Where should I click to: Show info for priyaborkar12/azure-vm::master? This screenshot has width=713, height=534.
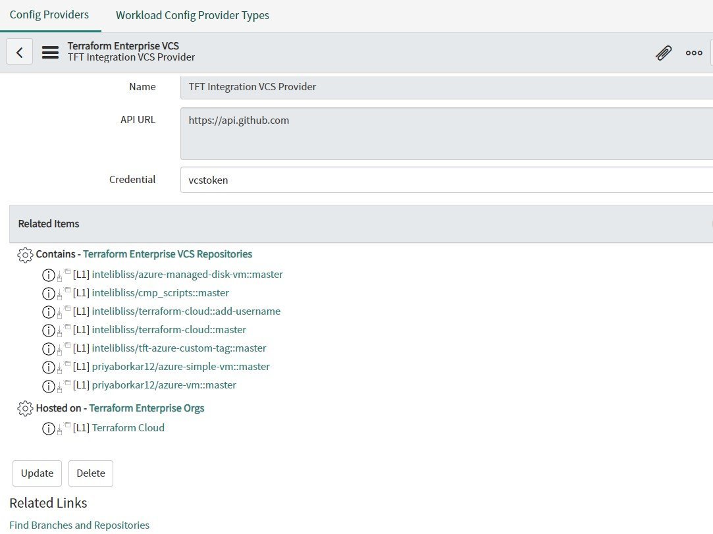tap(48, 386)
